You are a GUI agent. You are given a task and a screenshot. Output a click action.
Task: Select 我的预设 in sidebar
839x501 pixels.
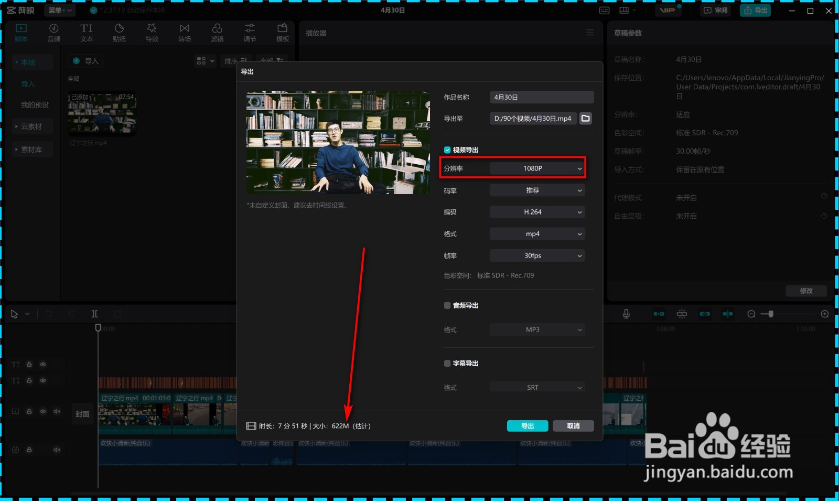coord(35,105)
